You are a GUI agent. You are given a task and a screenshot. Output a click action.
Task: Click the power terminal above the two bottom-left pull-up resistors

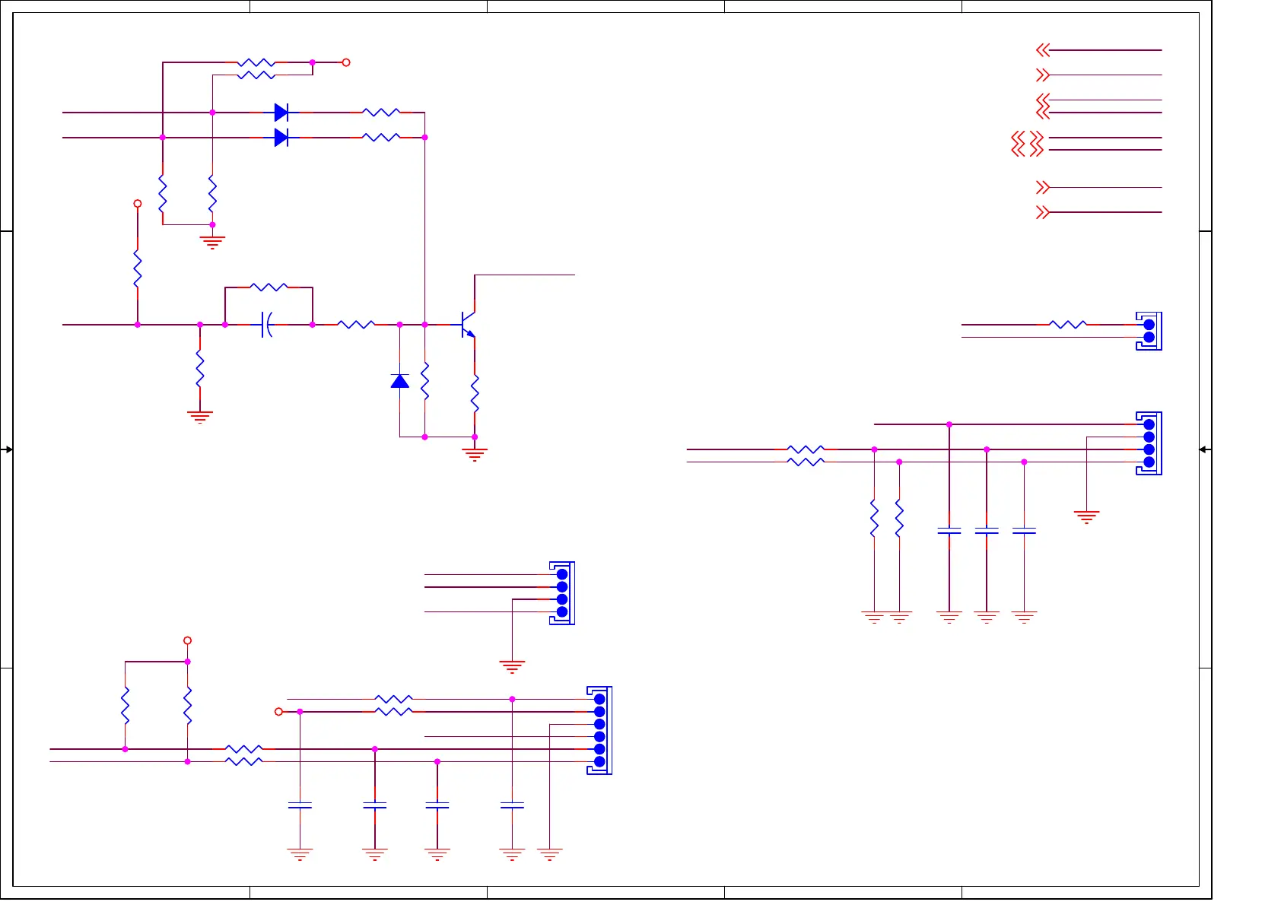(187, 640)
